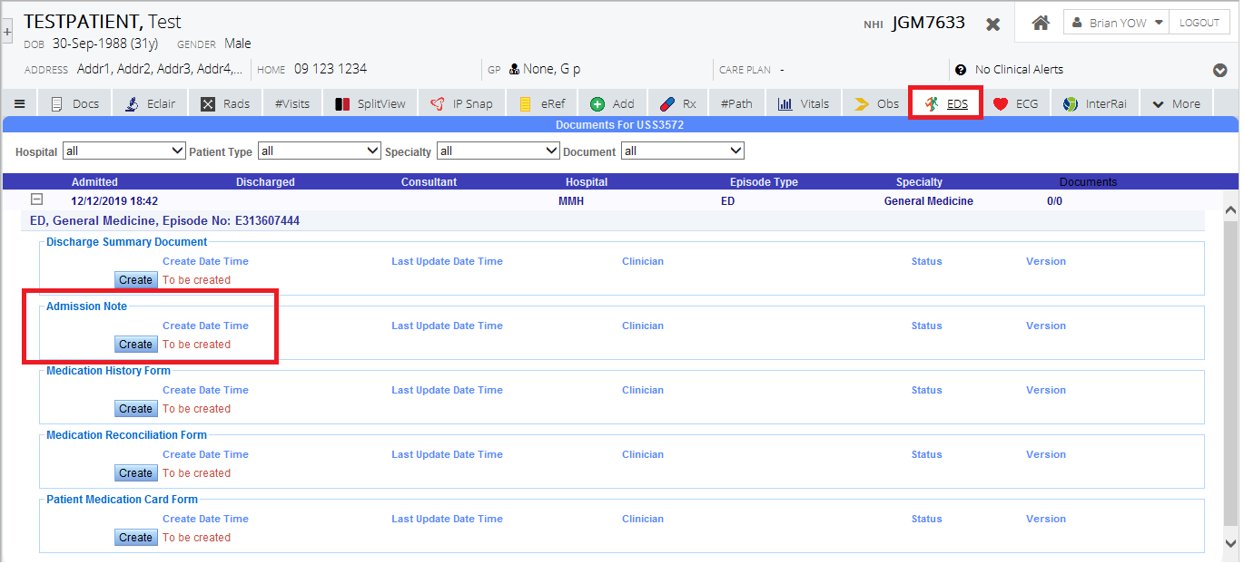Screen dimensions: 1244x564
Task: Open the More tab menu
Action: 1176,104
